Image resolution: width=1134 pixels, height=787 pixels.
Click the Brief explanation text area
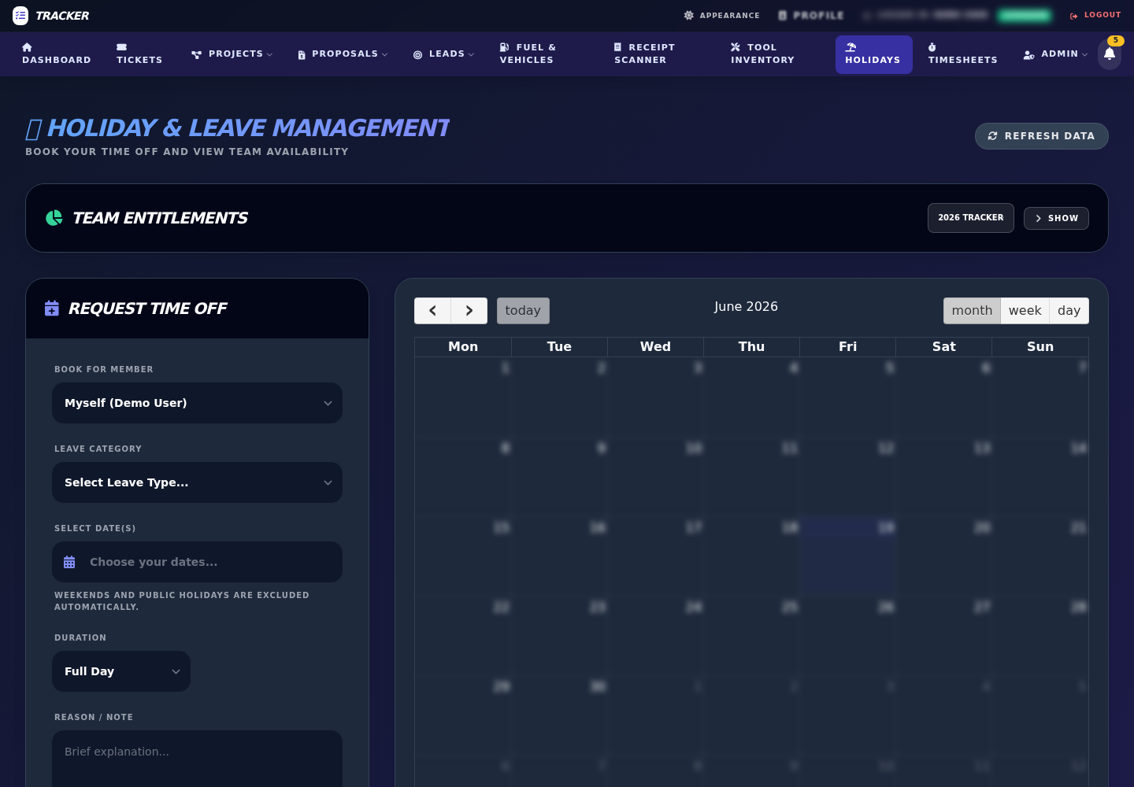(197, 759)
